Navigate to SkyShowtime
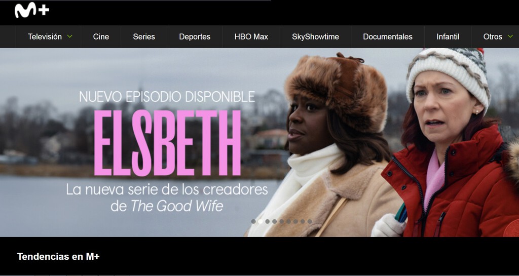519x276 pixels. 315,36
